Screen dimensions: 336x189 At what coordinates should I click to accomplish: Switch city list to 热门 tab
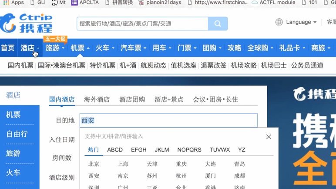[x=94, y=150]
